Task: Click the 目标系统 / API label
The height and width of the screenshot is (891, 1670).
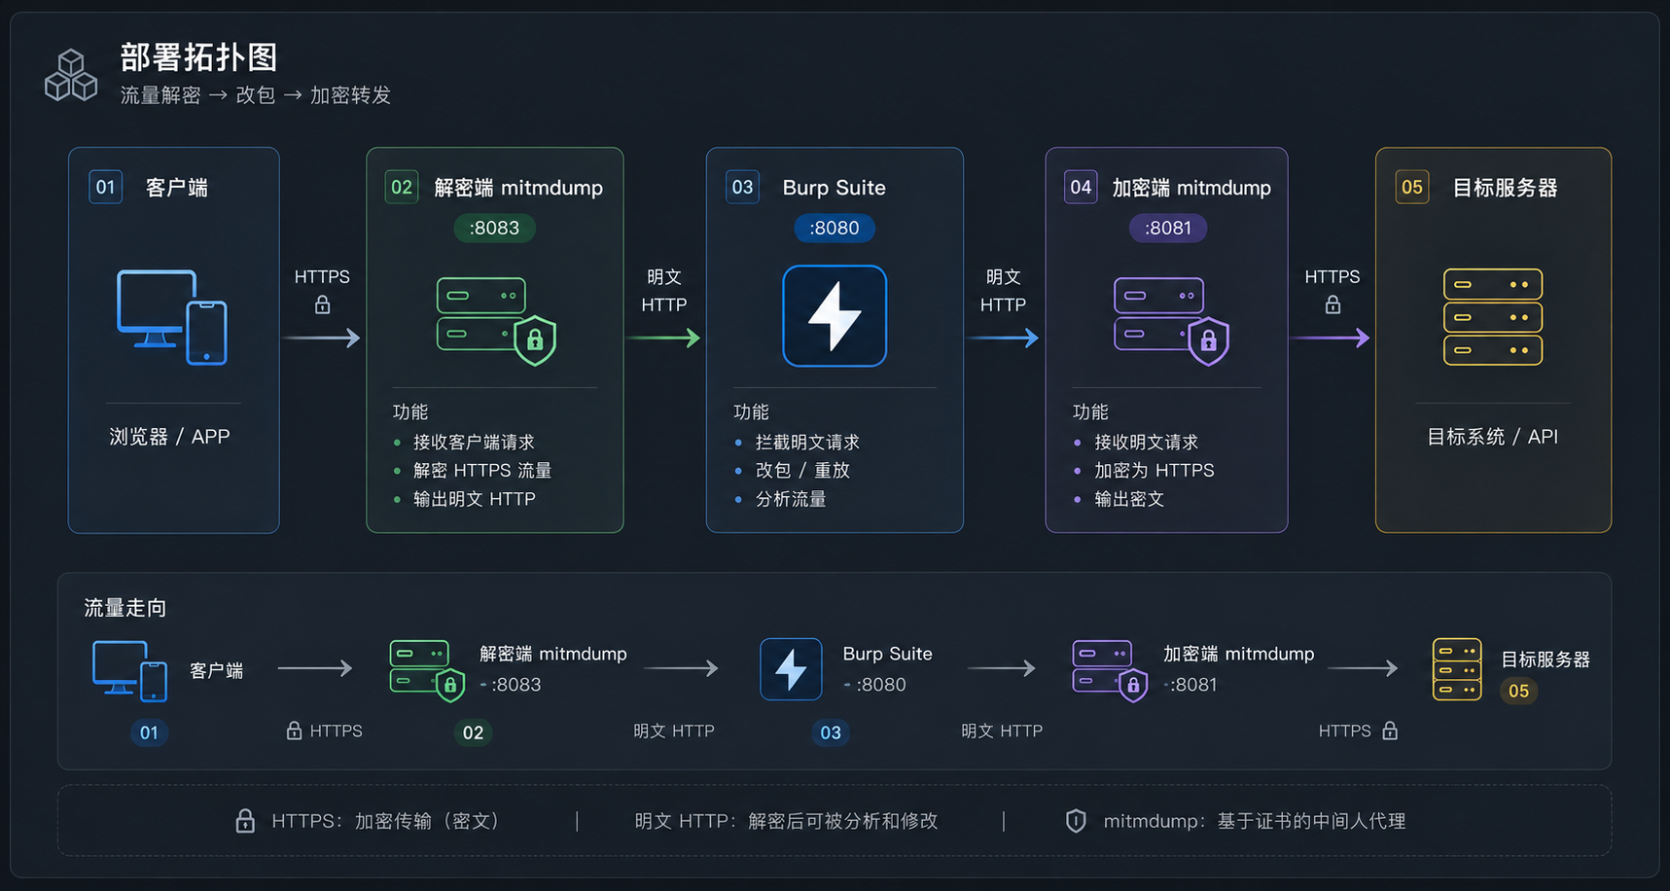Action: (x=1493, y=437)
